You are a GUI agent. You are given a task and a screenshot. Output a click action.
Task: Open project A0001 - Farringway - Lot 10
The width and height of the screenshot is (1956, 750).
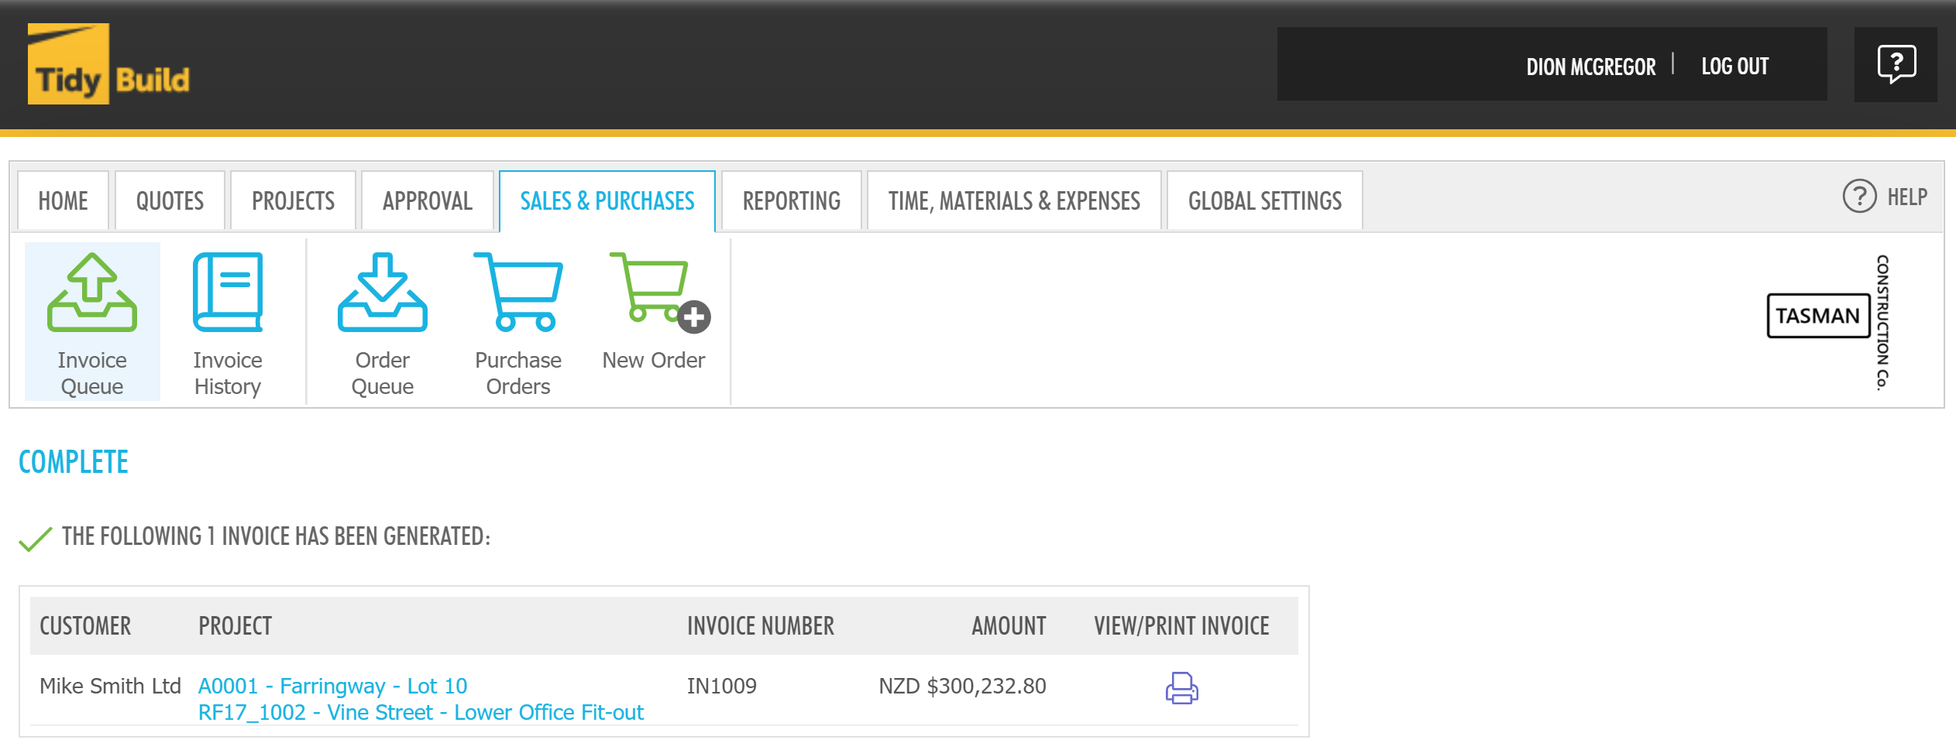(332, 686)
